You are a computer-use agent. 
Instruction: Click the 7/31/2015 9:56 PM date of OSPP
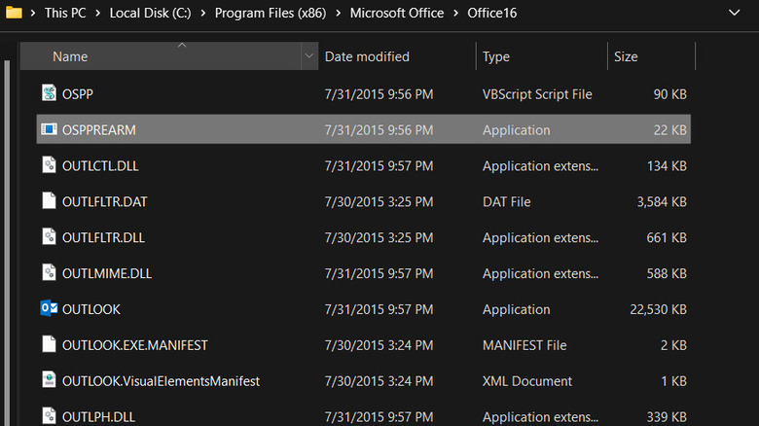point(379,94)
